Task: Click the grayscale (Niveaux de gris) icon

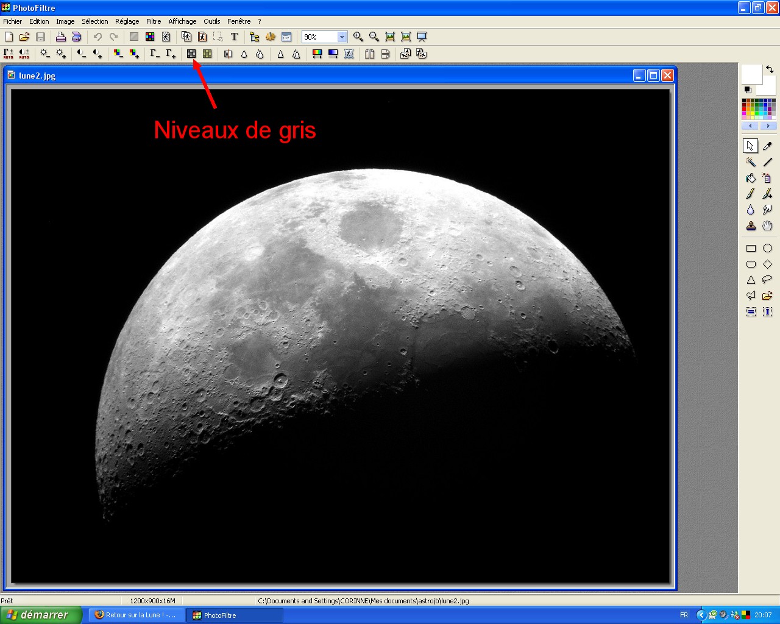Action: pos(191,54)
